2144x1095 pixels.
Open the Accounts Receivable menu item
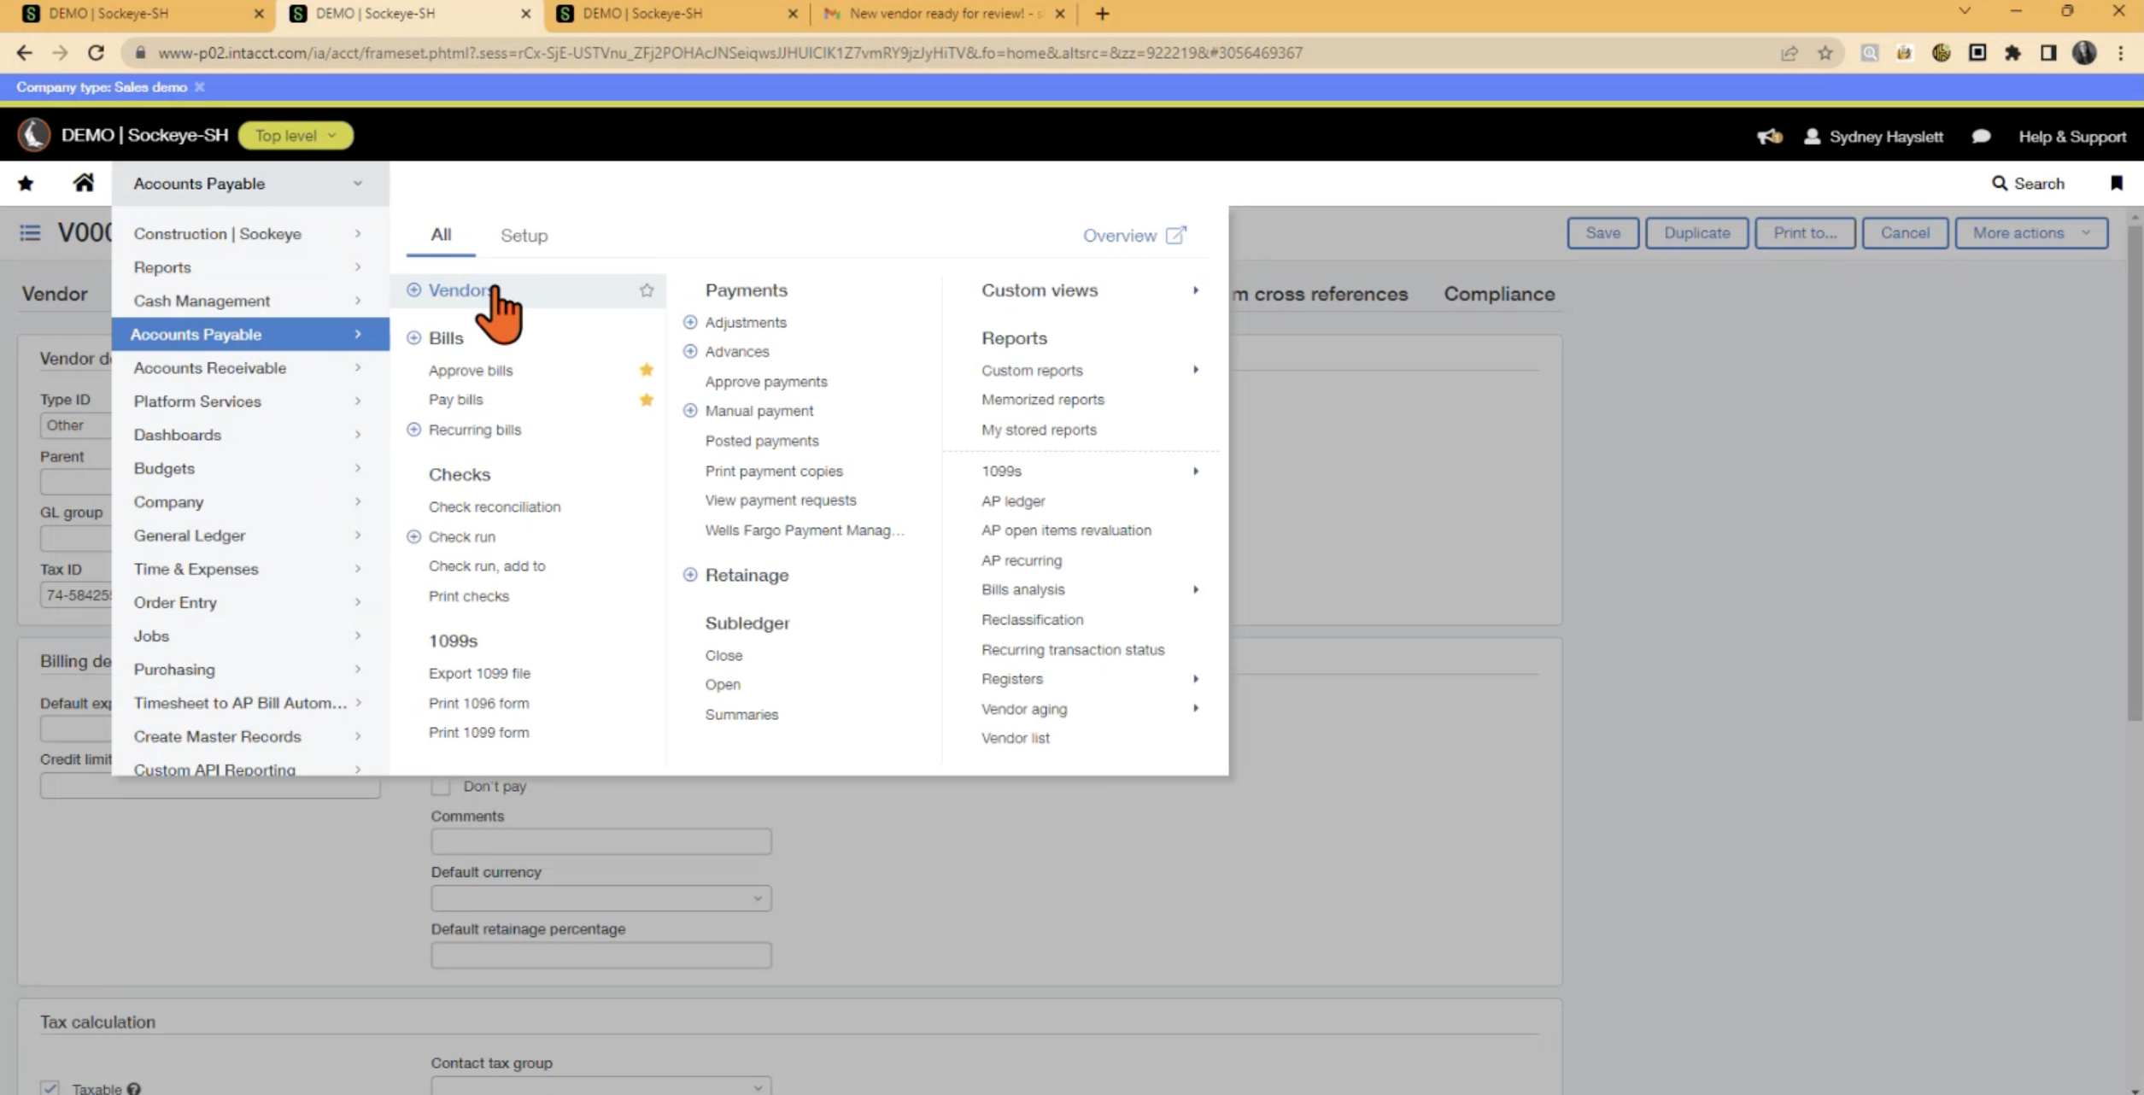click(x=250, y=368)
